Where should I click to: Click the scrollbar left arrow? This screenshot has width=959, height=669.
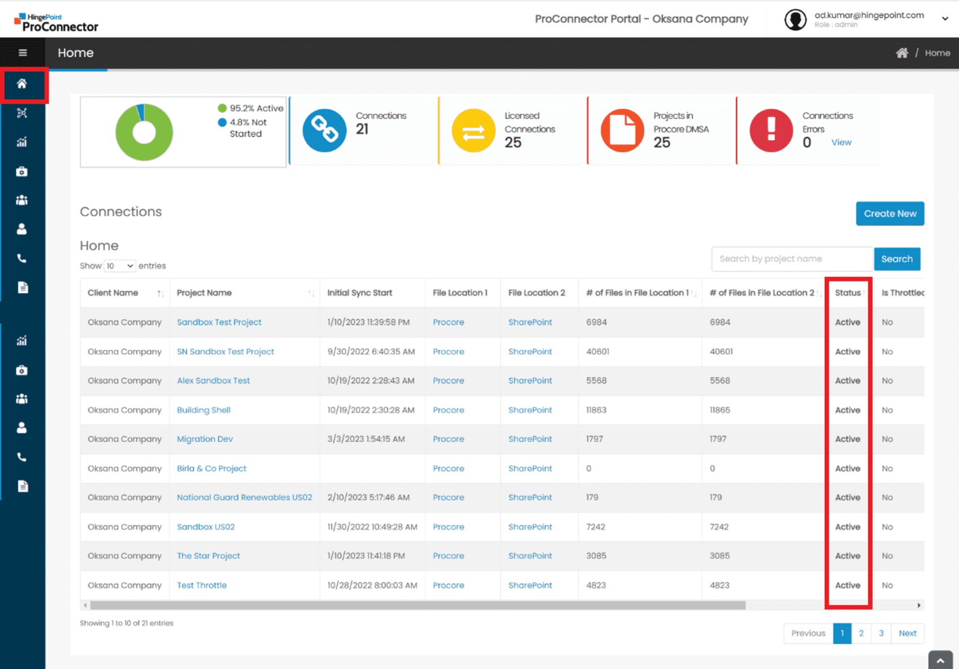point(85,605)
